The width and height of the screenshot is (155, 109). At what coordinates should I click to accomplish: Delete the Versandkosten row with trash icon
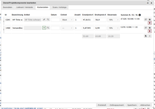(150, 31)
